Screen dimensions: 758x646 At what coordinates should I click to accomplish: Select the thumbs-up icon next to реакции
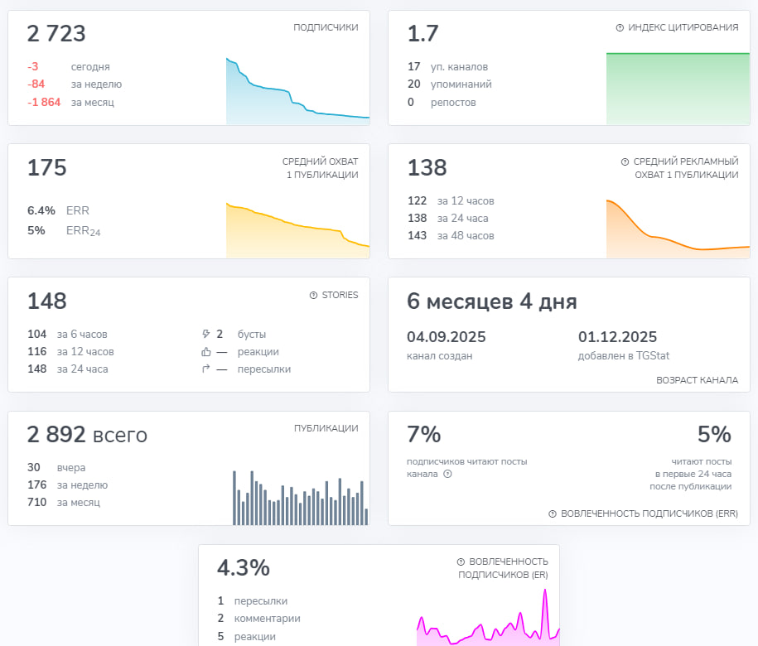pos(207,351)
